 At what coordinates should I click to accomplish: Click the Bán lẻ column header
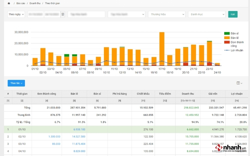[x=74, y=94]
